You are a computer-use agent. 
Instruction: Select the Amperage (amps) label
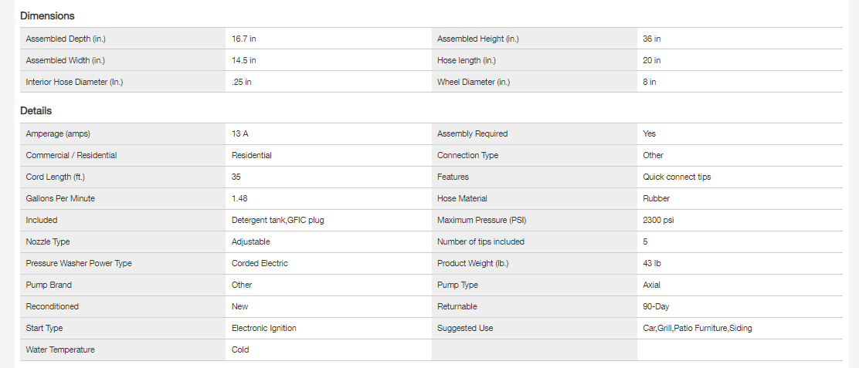tap(63, 133)
